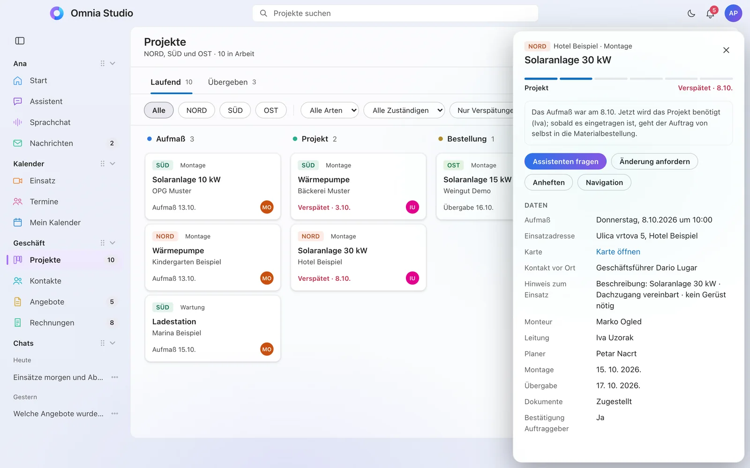Select the Alle filter chip
The image size is (750, 468).
tap(159, 110)
